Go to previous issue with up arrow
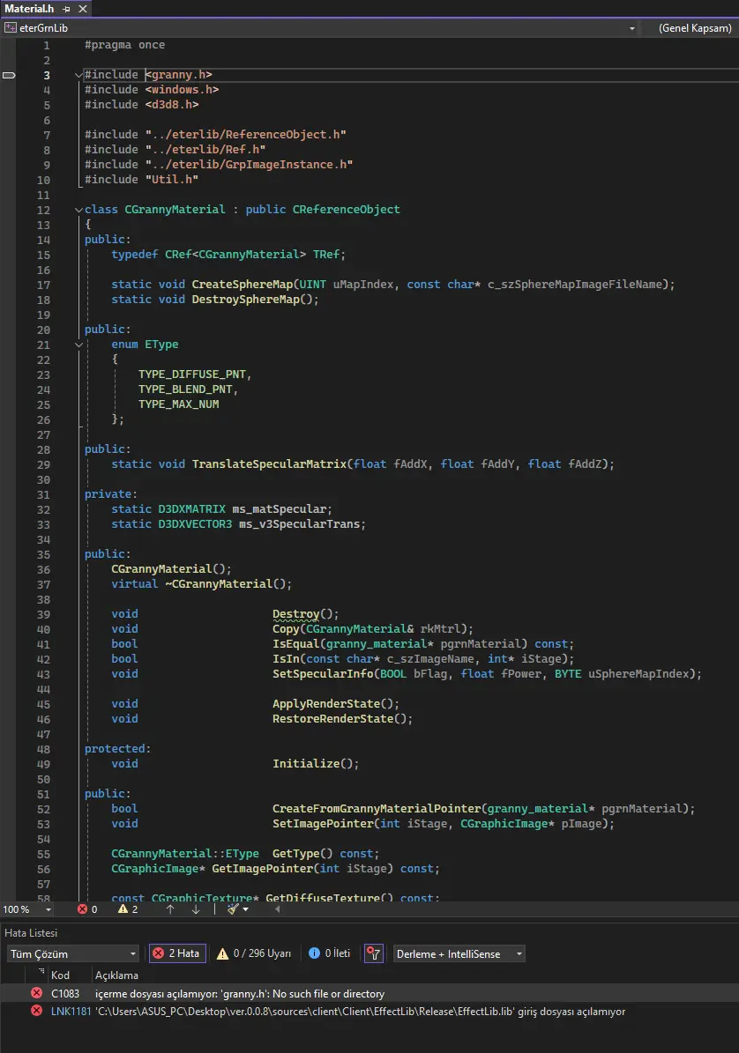Screen dimensions: 739x1053 (170, 908)
